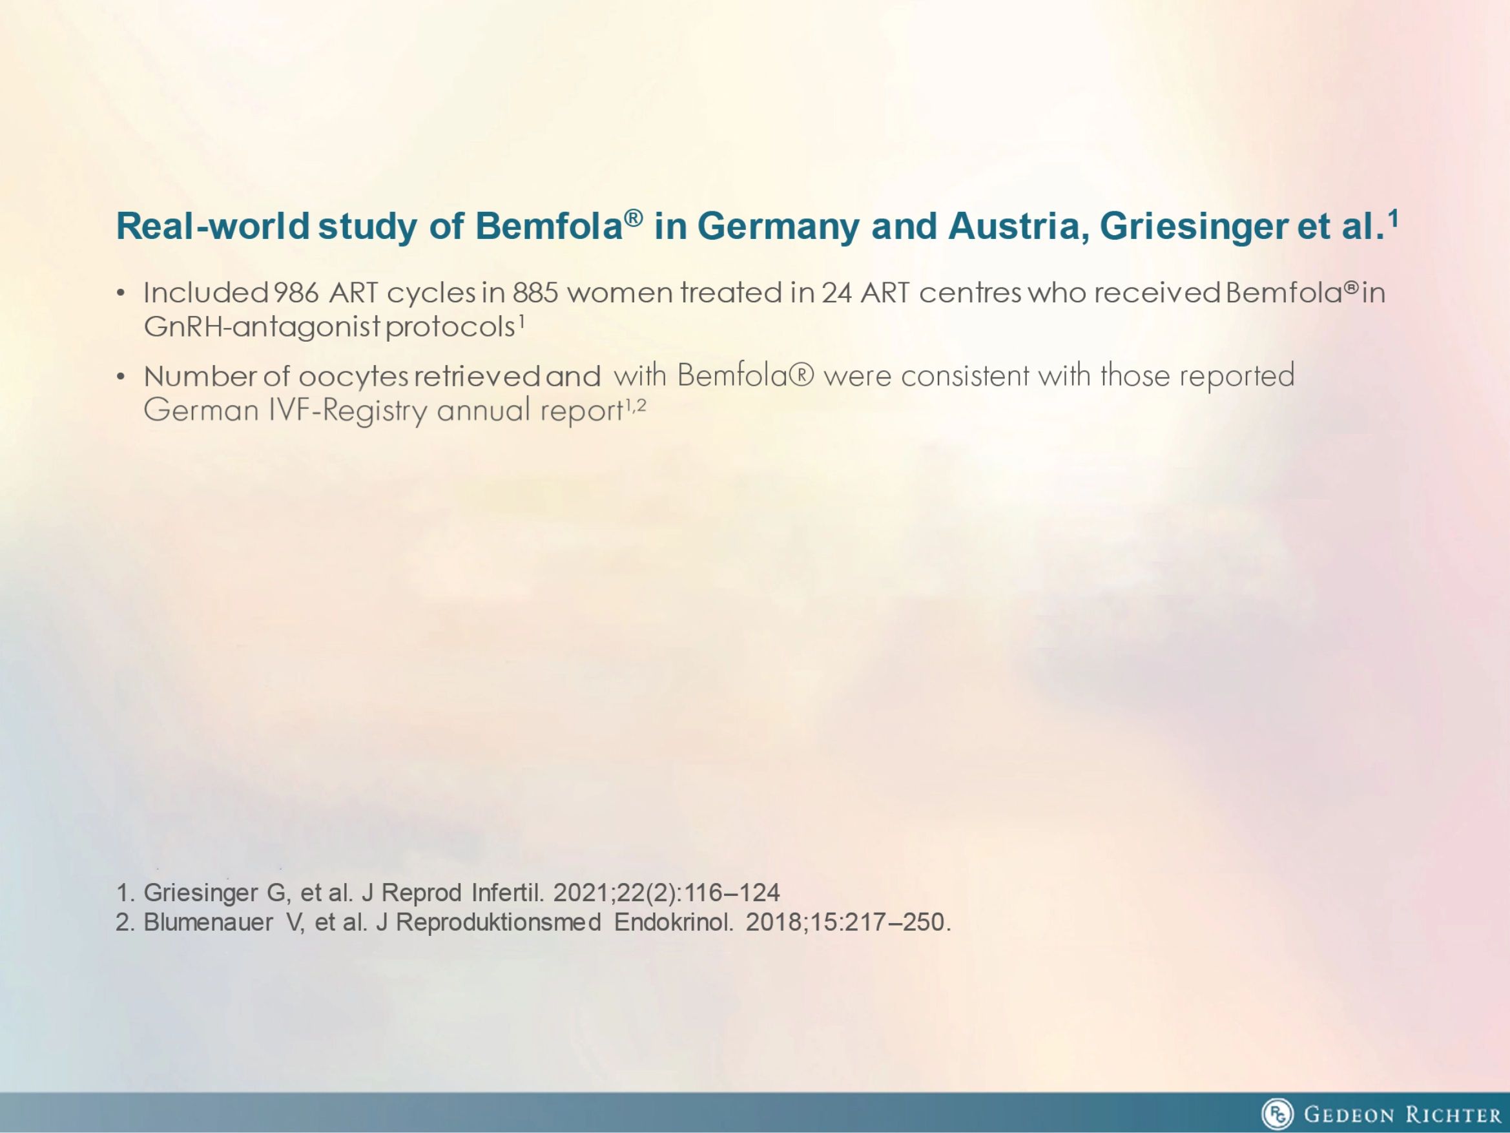Select the slide title 'Real-world study of Bemfola'
This screenshot has height=1133, width=1510.
[x=369, y=226]
